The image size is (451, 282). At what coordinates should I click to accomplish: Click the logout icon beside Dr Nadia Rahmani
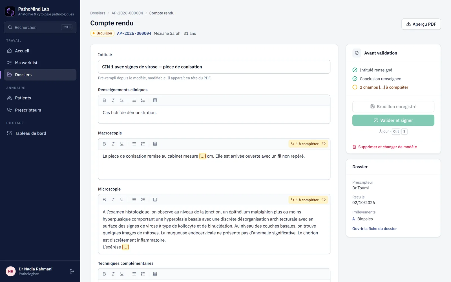click(x=72, y=271)
